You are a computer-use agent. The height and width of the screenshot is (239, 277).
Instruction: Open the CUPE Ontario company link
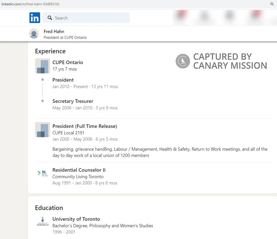pyautogui.click(x=68, y=63)
